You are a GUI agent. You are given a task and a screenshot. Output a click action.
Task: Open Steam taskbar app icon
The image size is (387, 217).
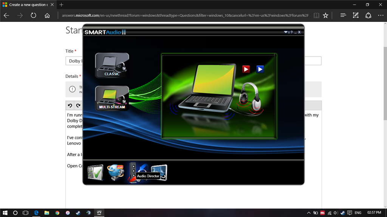tap(78, 213)
